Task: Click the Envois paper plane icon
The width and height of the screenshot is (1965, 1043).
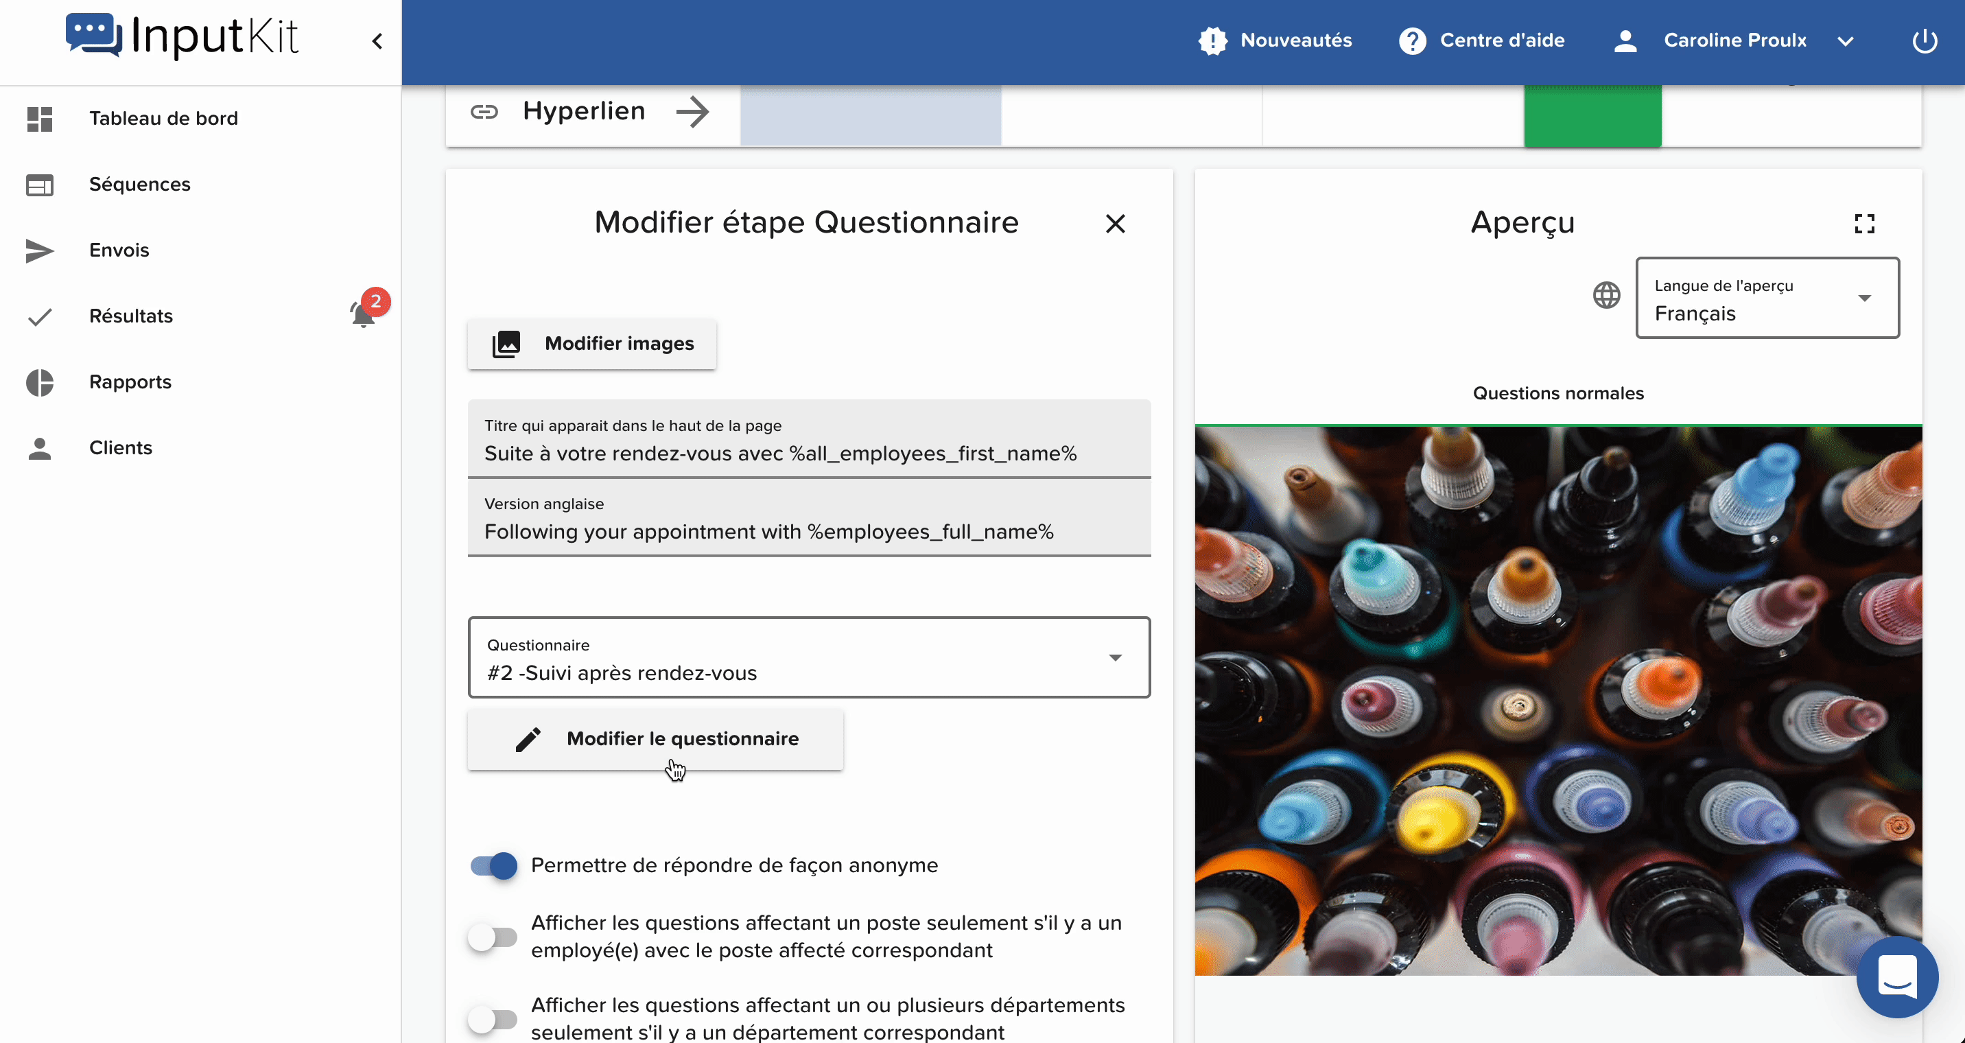Action: tap(40, 251)
